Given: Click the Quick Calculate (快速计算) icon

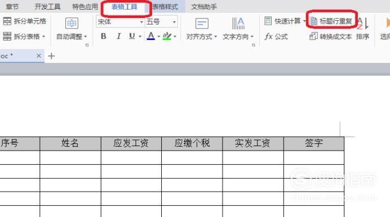Looking at the screenshot, I should [268, 21].
